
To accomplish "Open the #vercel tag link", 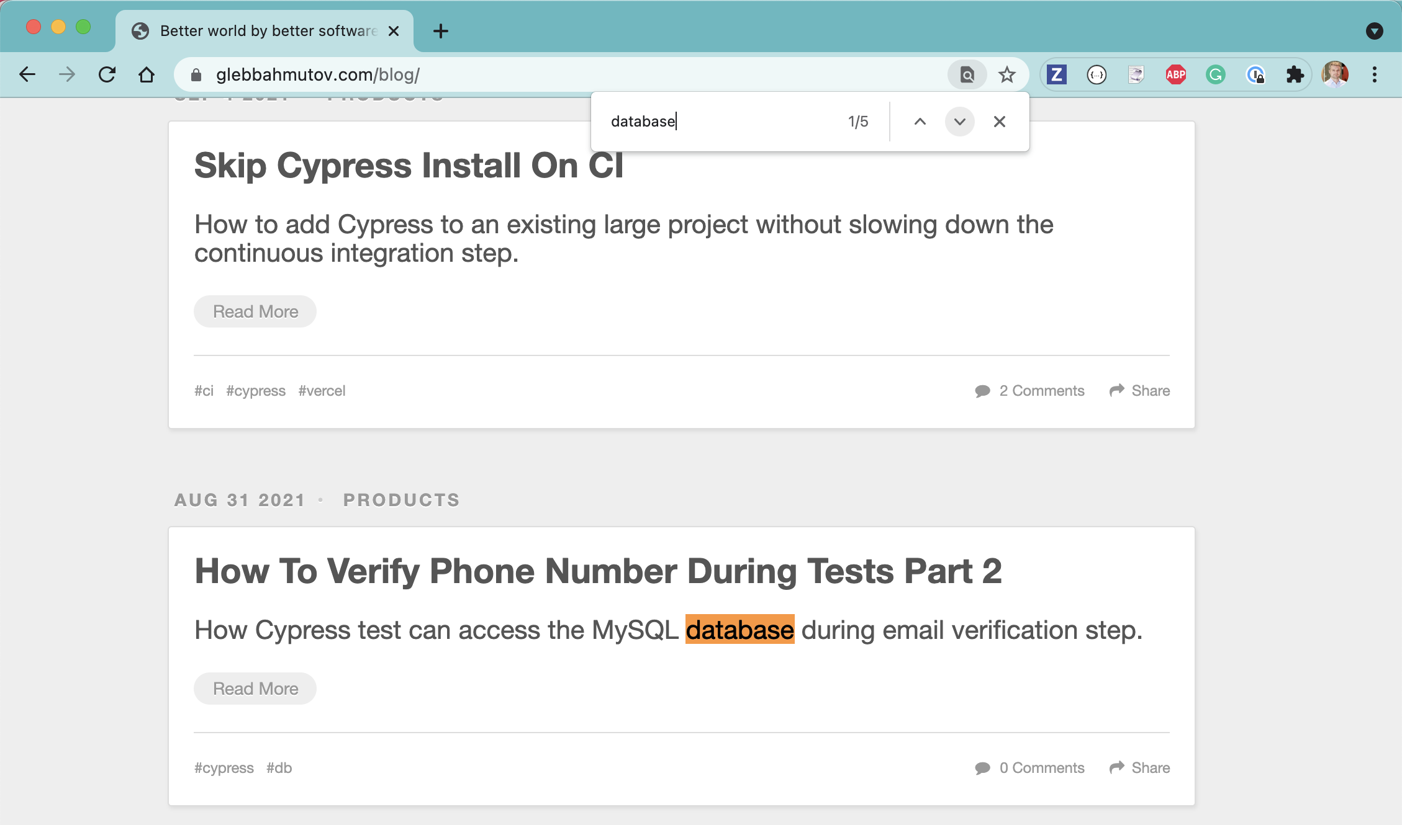I will pyautogui.click(x=322, y=391).
